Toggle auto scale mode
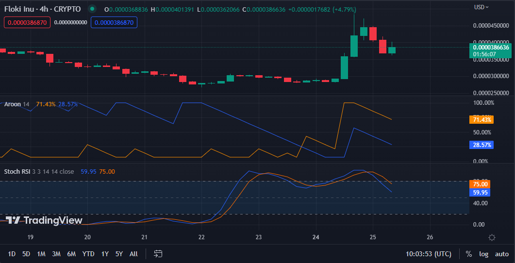 tap(502, 254)
